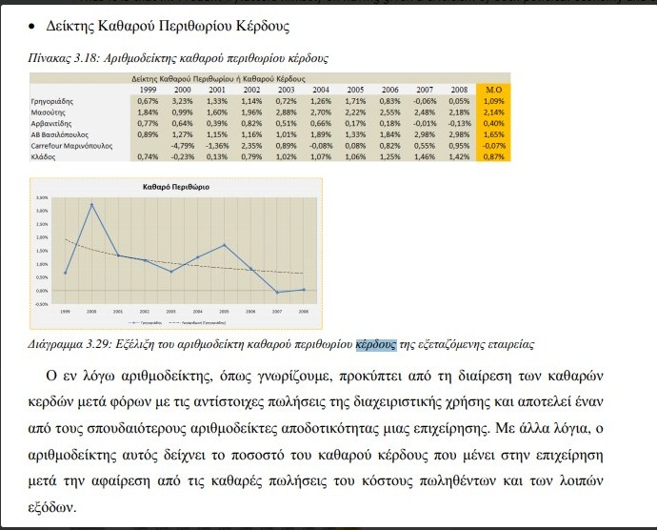Click the ΑΒ Βασιλόπουλος row label

tap(61, 134)
